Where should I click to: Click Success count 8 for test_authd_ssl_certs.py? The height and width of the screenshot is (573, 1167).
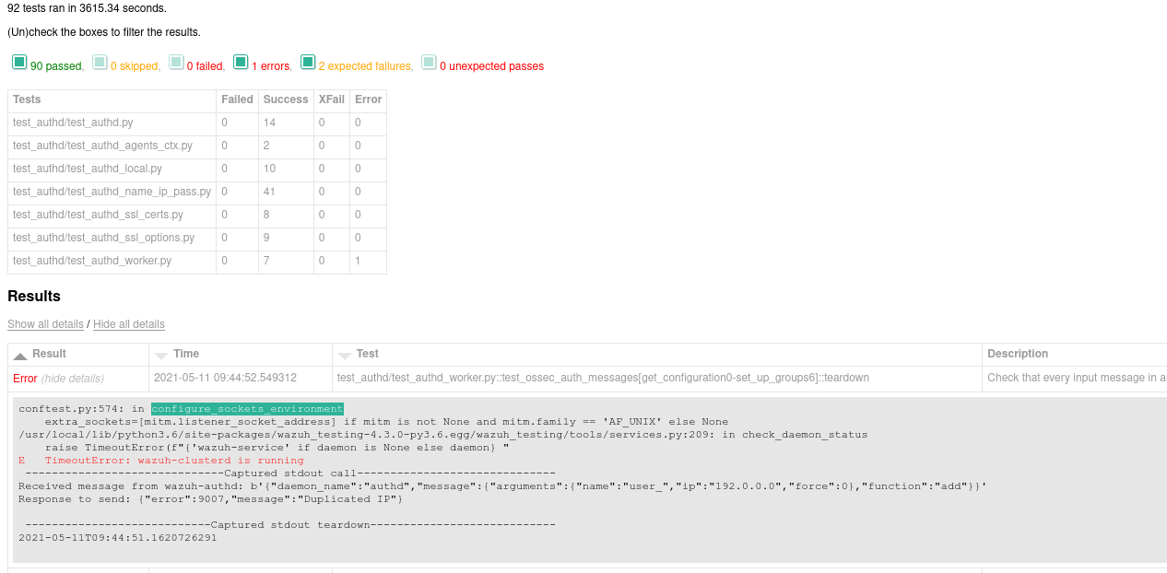click(266, 215)
